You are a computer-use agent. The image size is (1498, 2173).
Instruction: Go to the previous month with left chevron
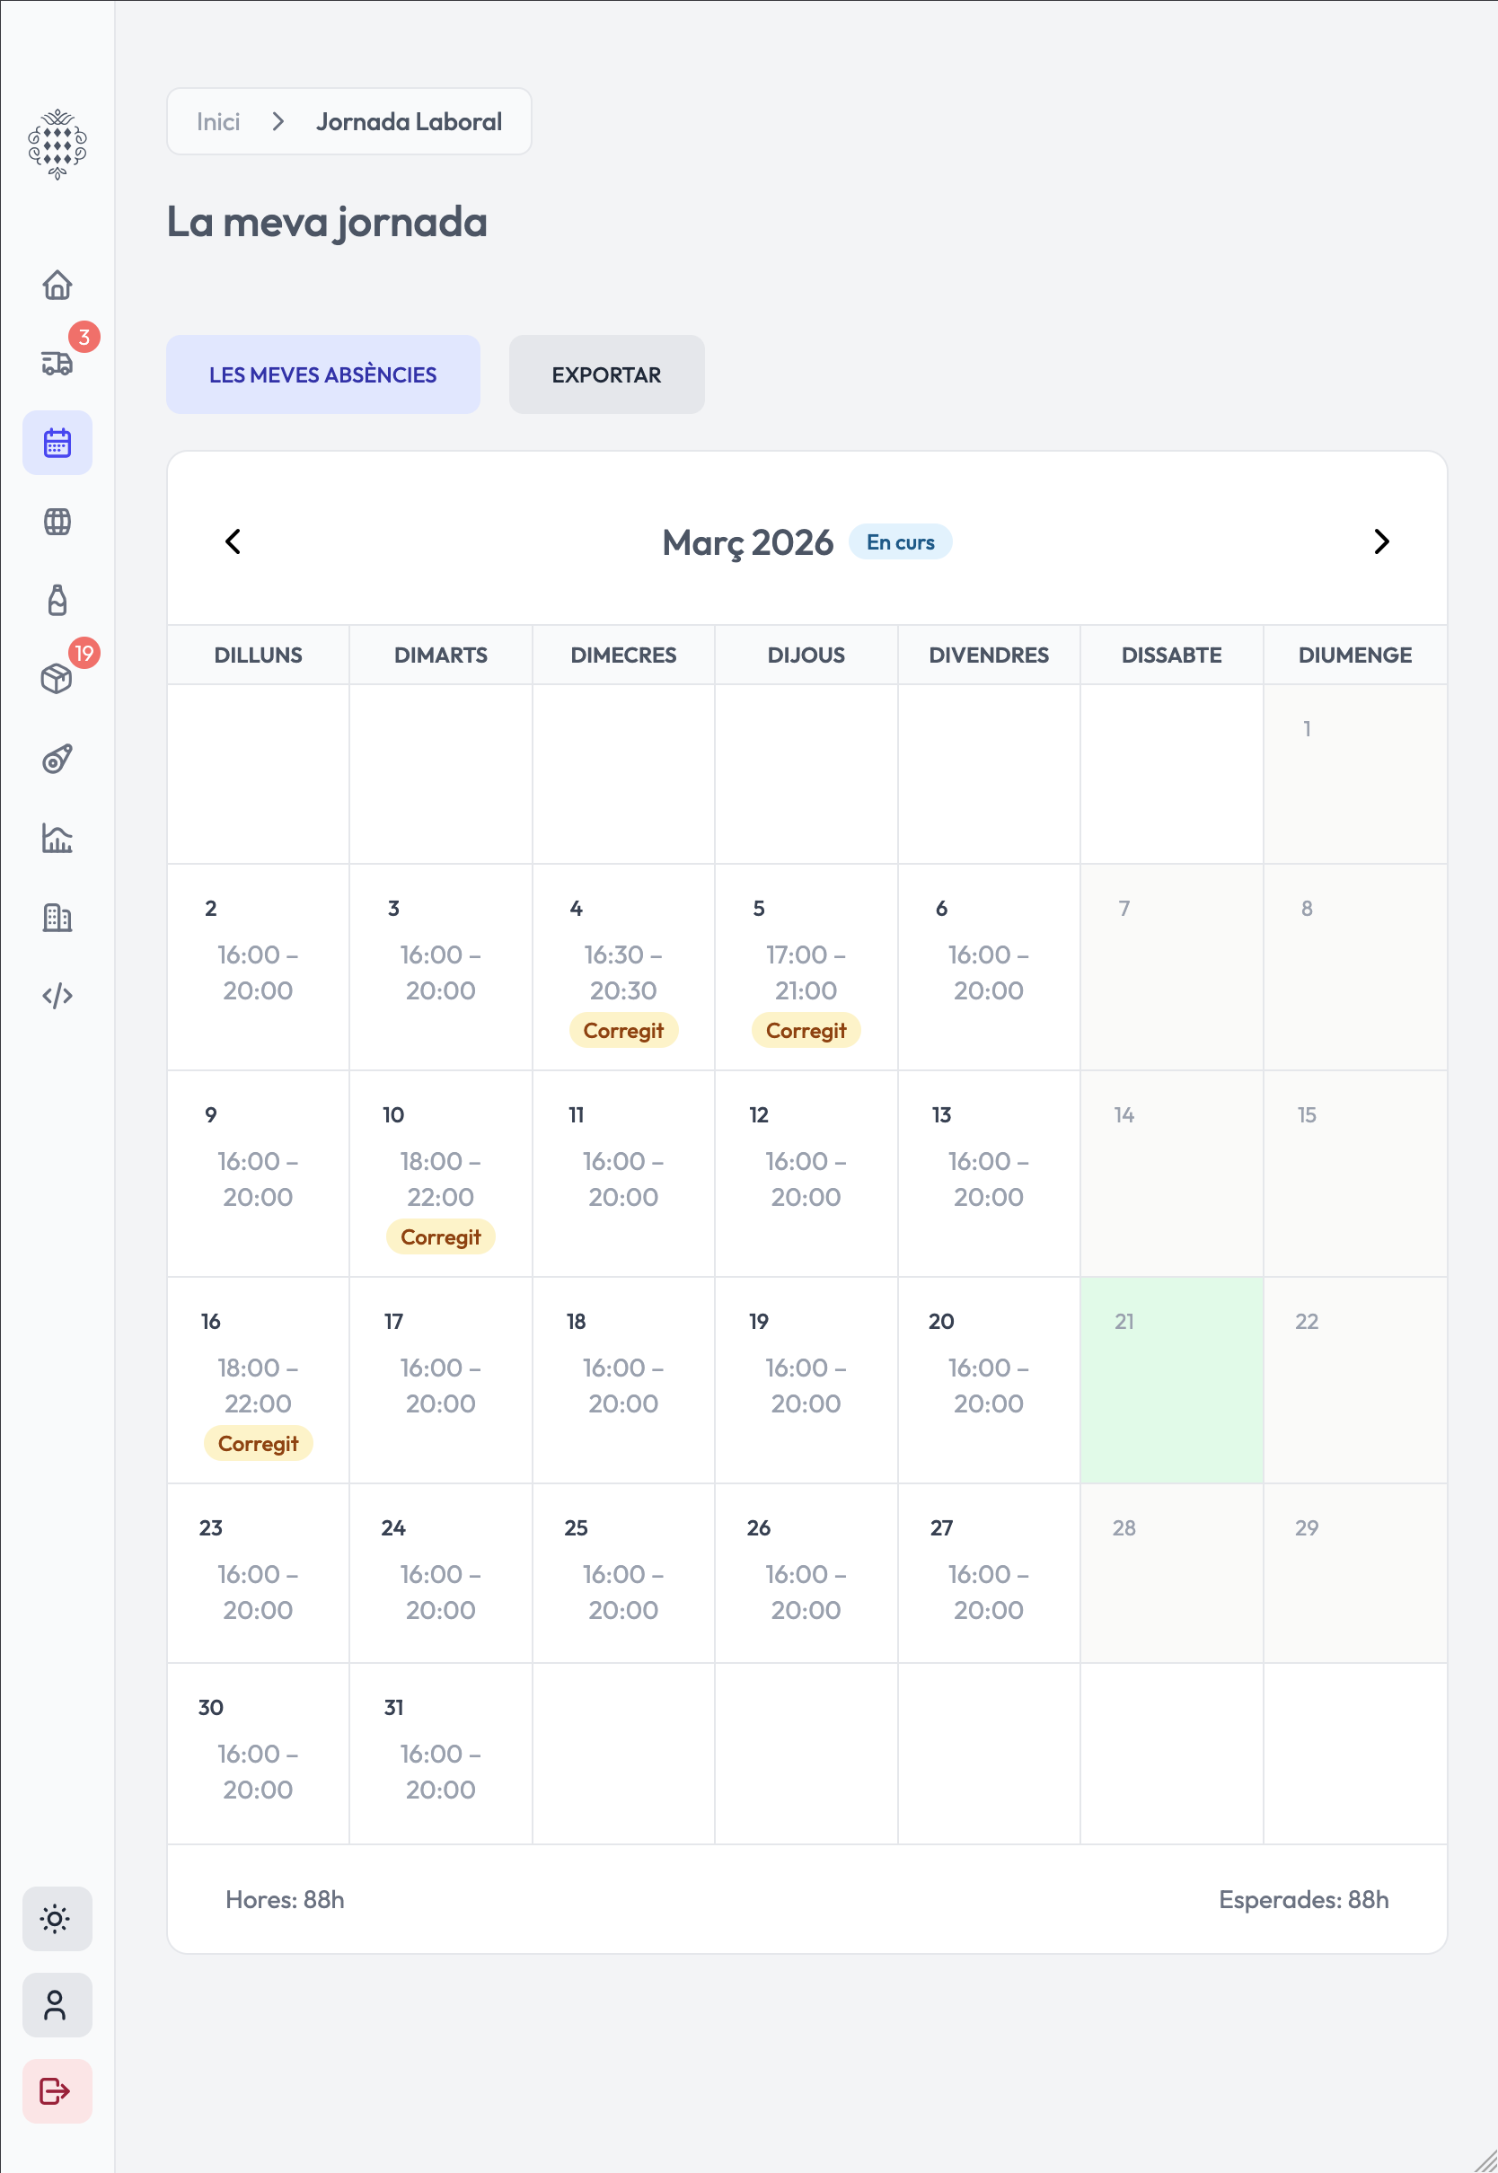pos(234,541)
